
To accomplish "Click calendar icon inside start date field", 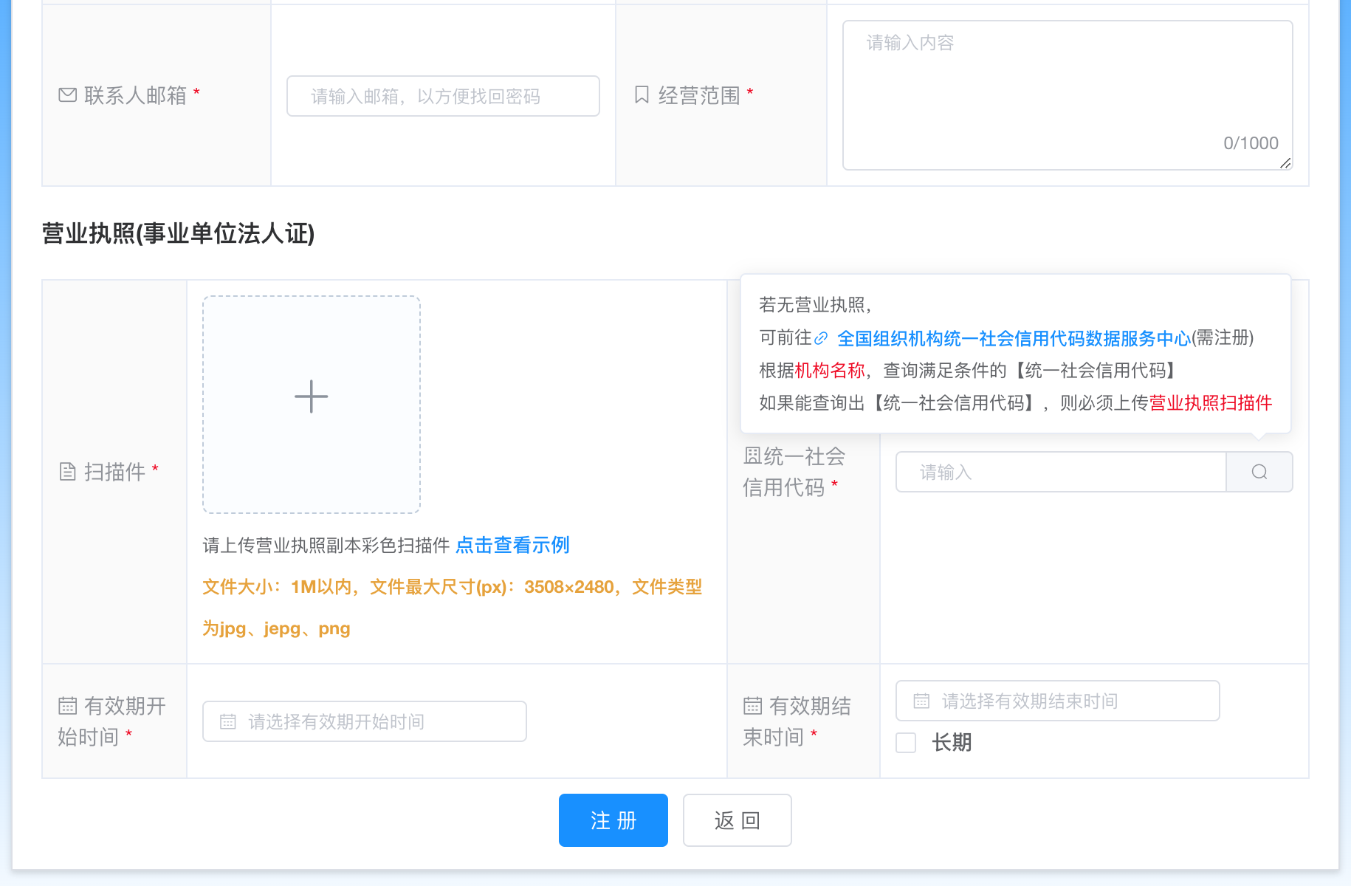I will pyautogui.click(x=227, y=721).
